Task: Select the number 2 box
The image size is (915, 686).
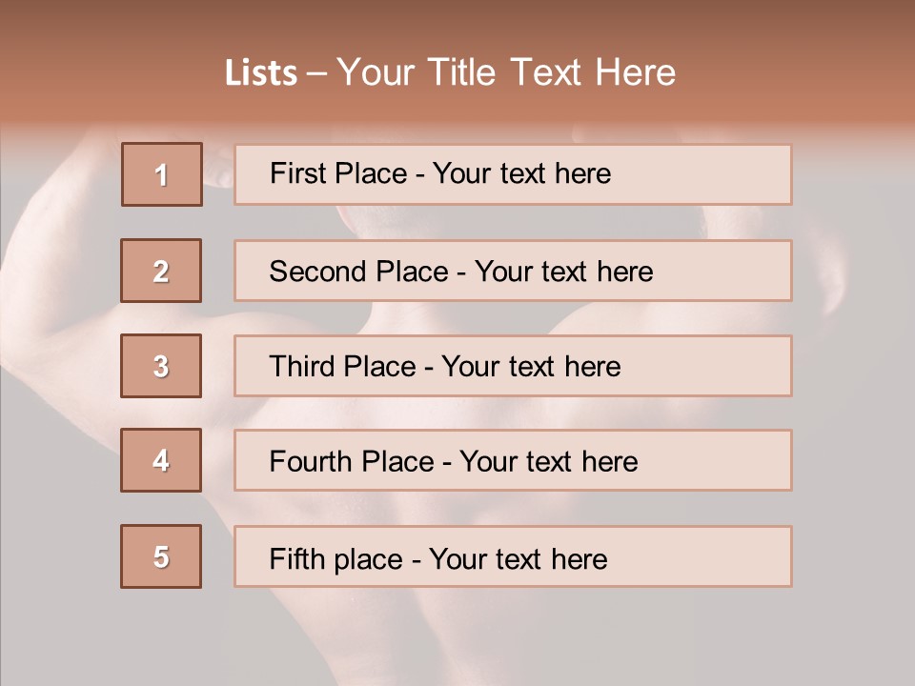Action: point(161,271)
